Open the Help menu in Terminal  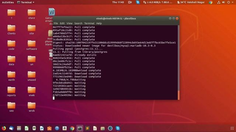click(x=99, y=23)
